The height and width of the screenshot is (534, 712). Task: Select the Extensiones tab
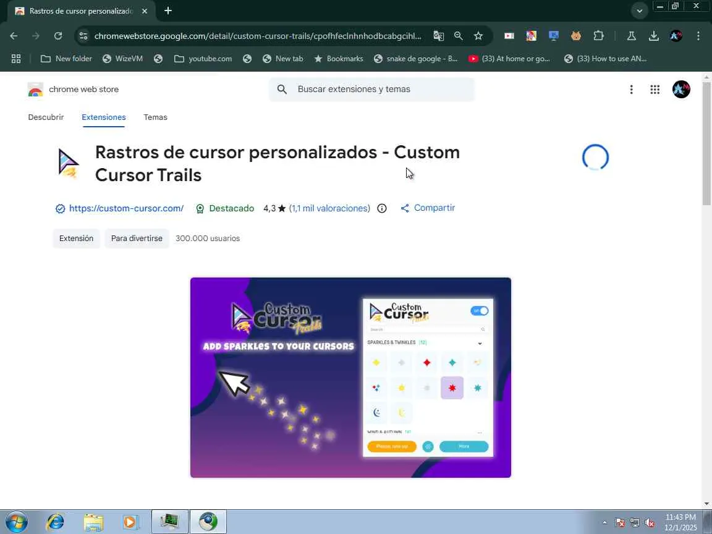[104, 117]
